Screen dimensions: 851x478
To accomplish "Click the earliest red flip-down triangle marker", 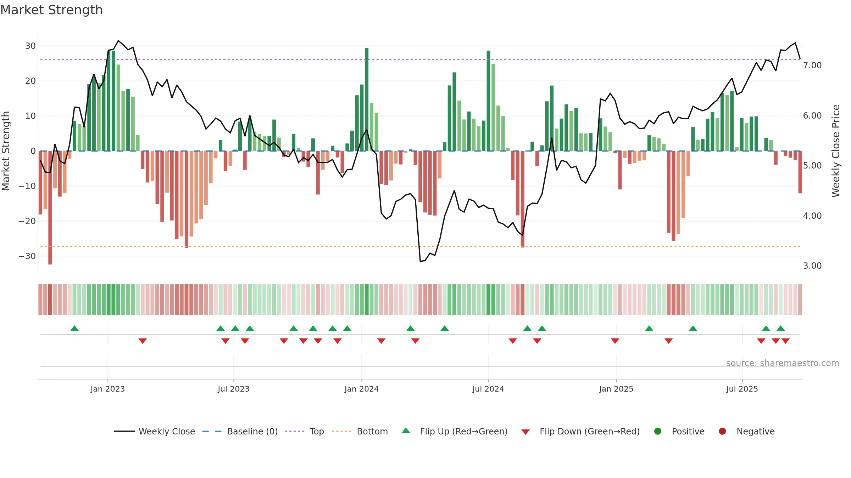I will (x=143, y=341).
